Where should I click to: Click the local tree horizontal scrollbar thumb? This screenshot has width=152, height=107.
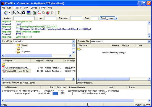[x=28, y=56]
